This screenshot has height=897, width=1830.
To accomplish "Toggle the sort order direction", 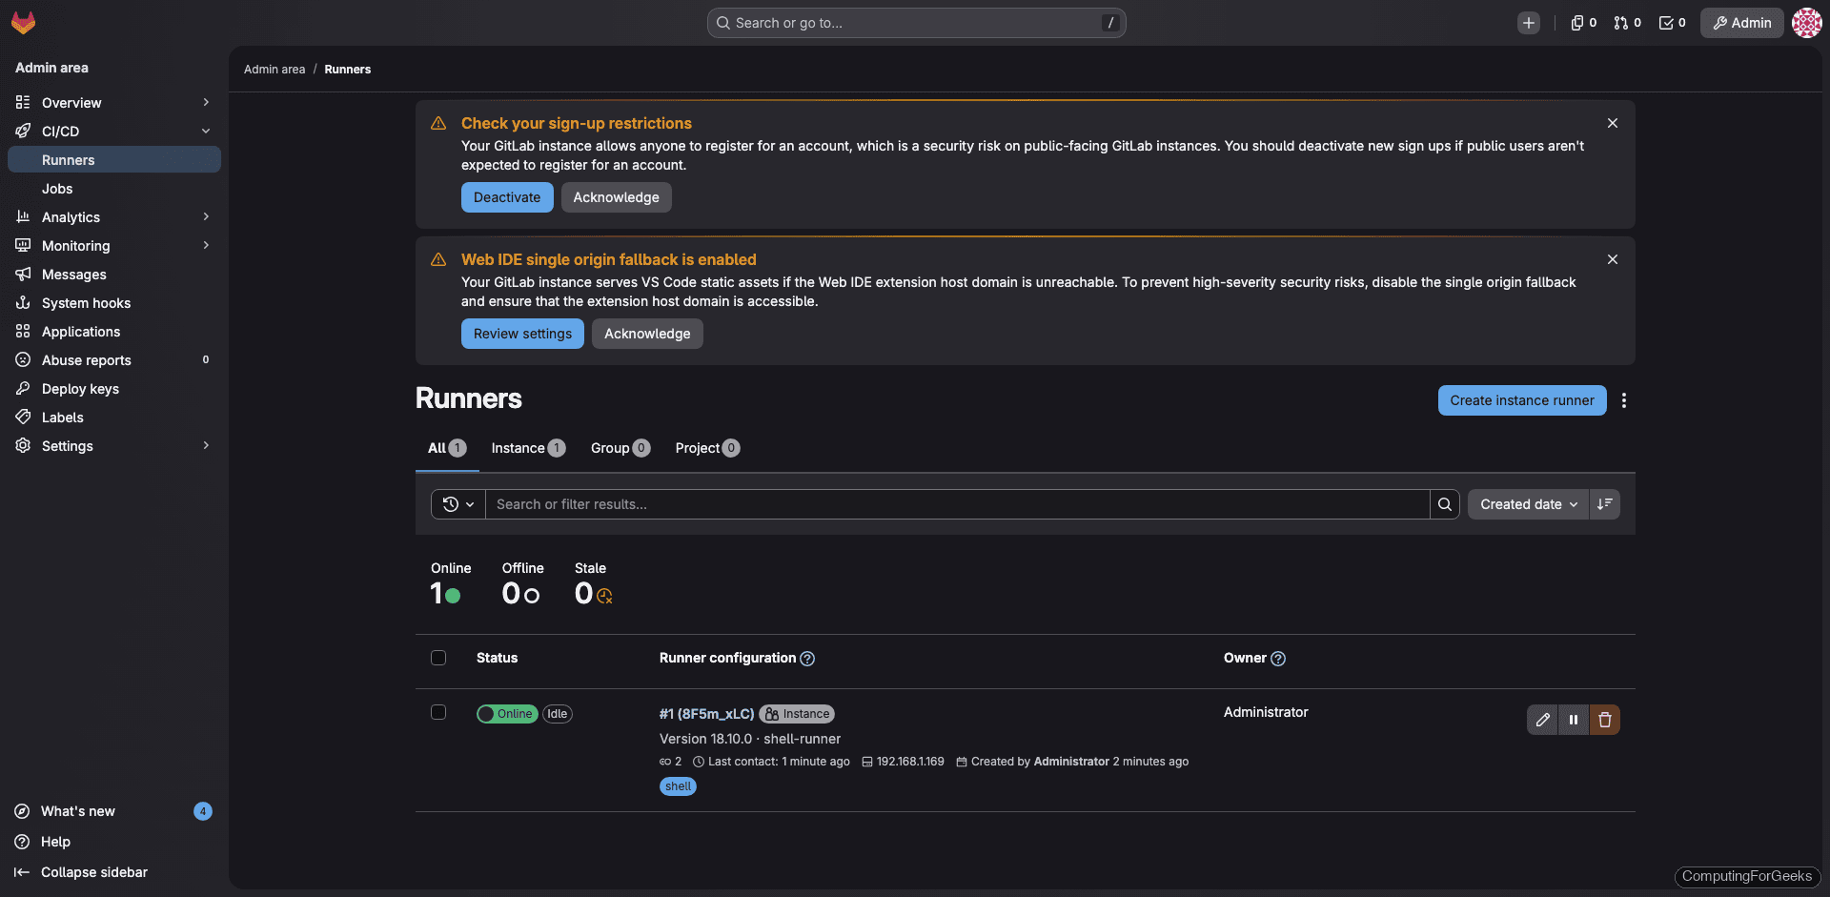I will click(x=1604, y=503).
